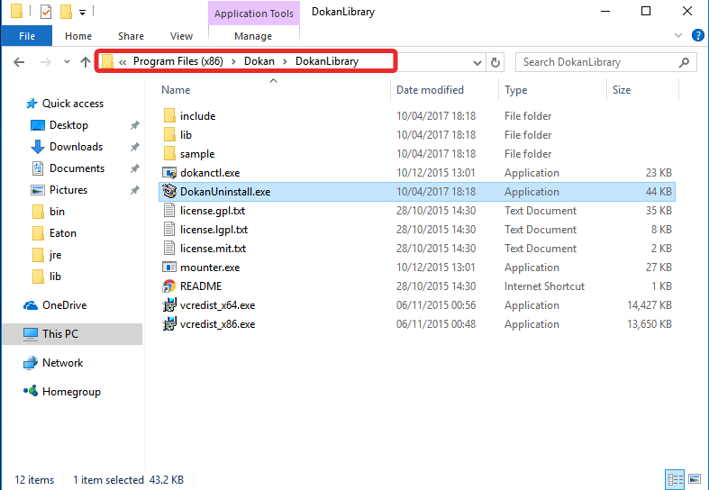
Task: Click the DokanUninstall.exe installer icon
Action: (x=169, y=192)
